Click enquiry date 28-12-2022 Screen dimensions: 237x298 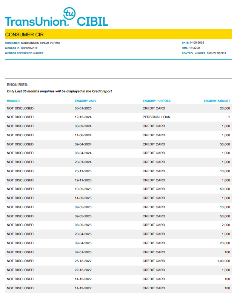(x=83, y=261)
